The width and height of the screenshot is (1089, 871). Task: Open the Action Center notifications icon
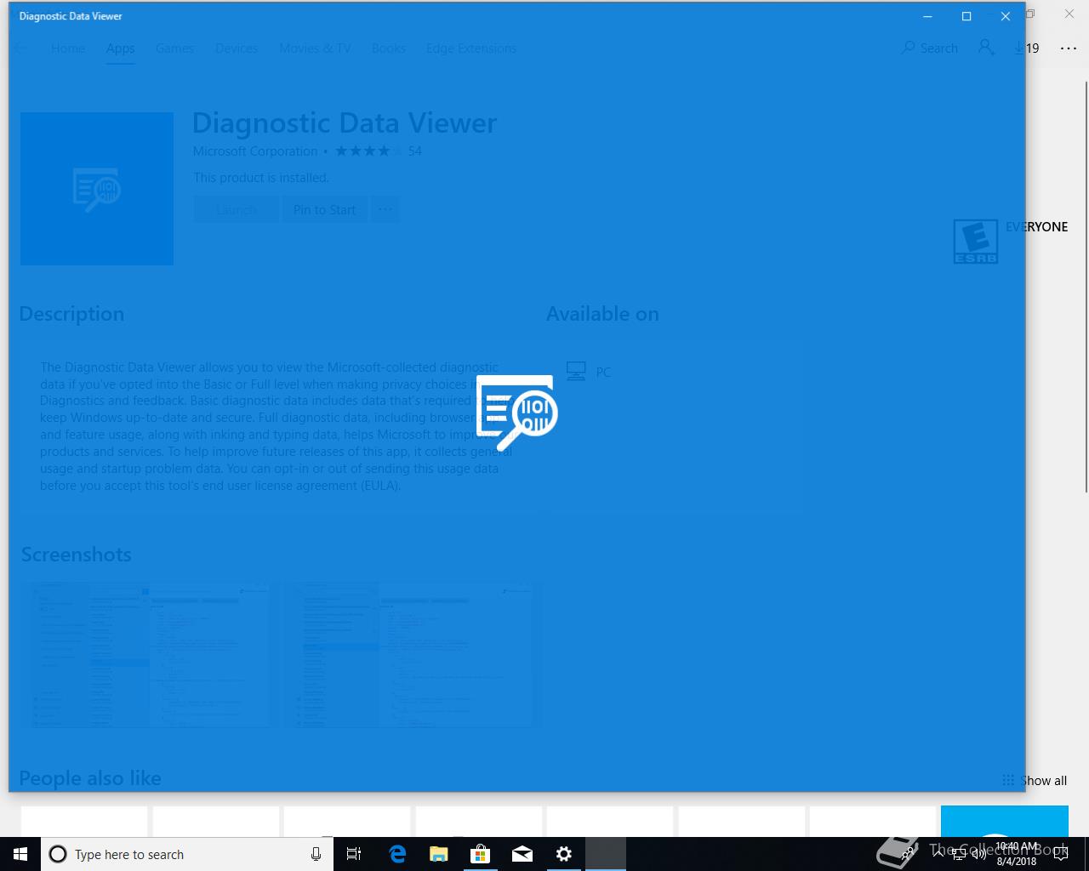[x=1061, y=854]
